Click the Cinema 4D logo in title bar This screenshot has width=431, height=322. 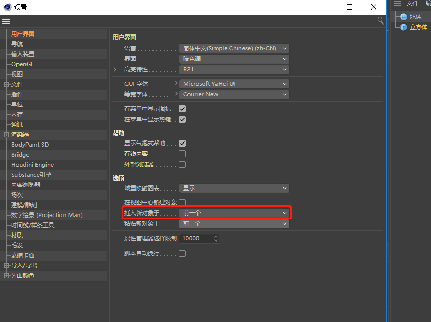(x=7, y=7)
